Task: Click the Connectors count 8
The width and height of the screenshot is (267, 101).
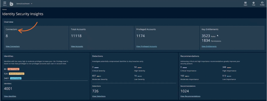Action: (x=7, y=36)
